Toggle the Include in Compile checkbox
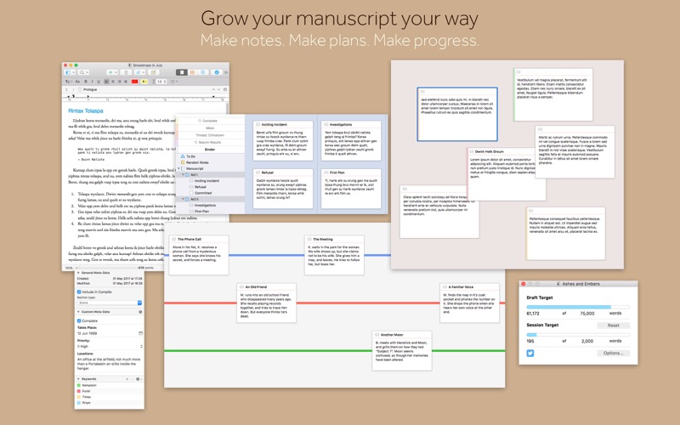The width and height of the screenshot is (680, 425). point(80,292)
